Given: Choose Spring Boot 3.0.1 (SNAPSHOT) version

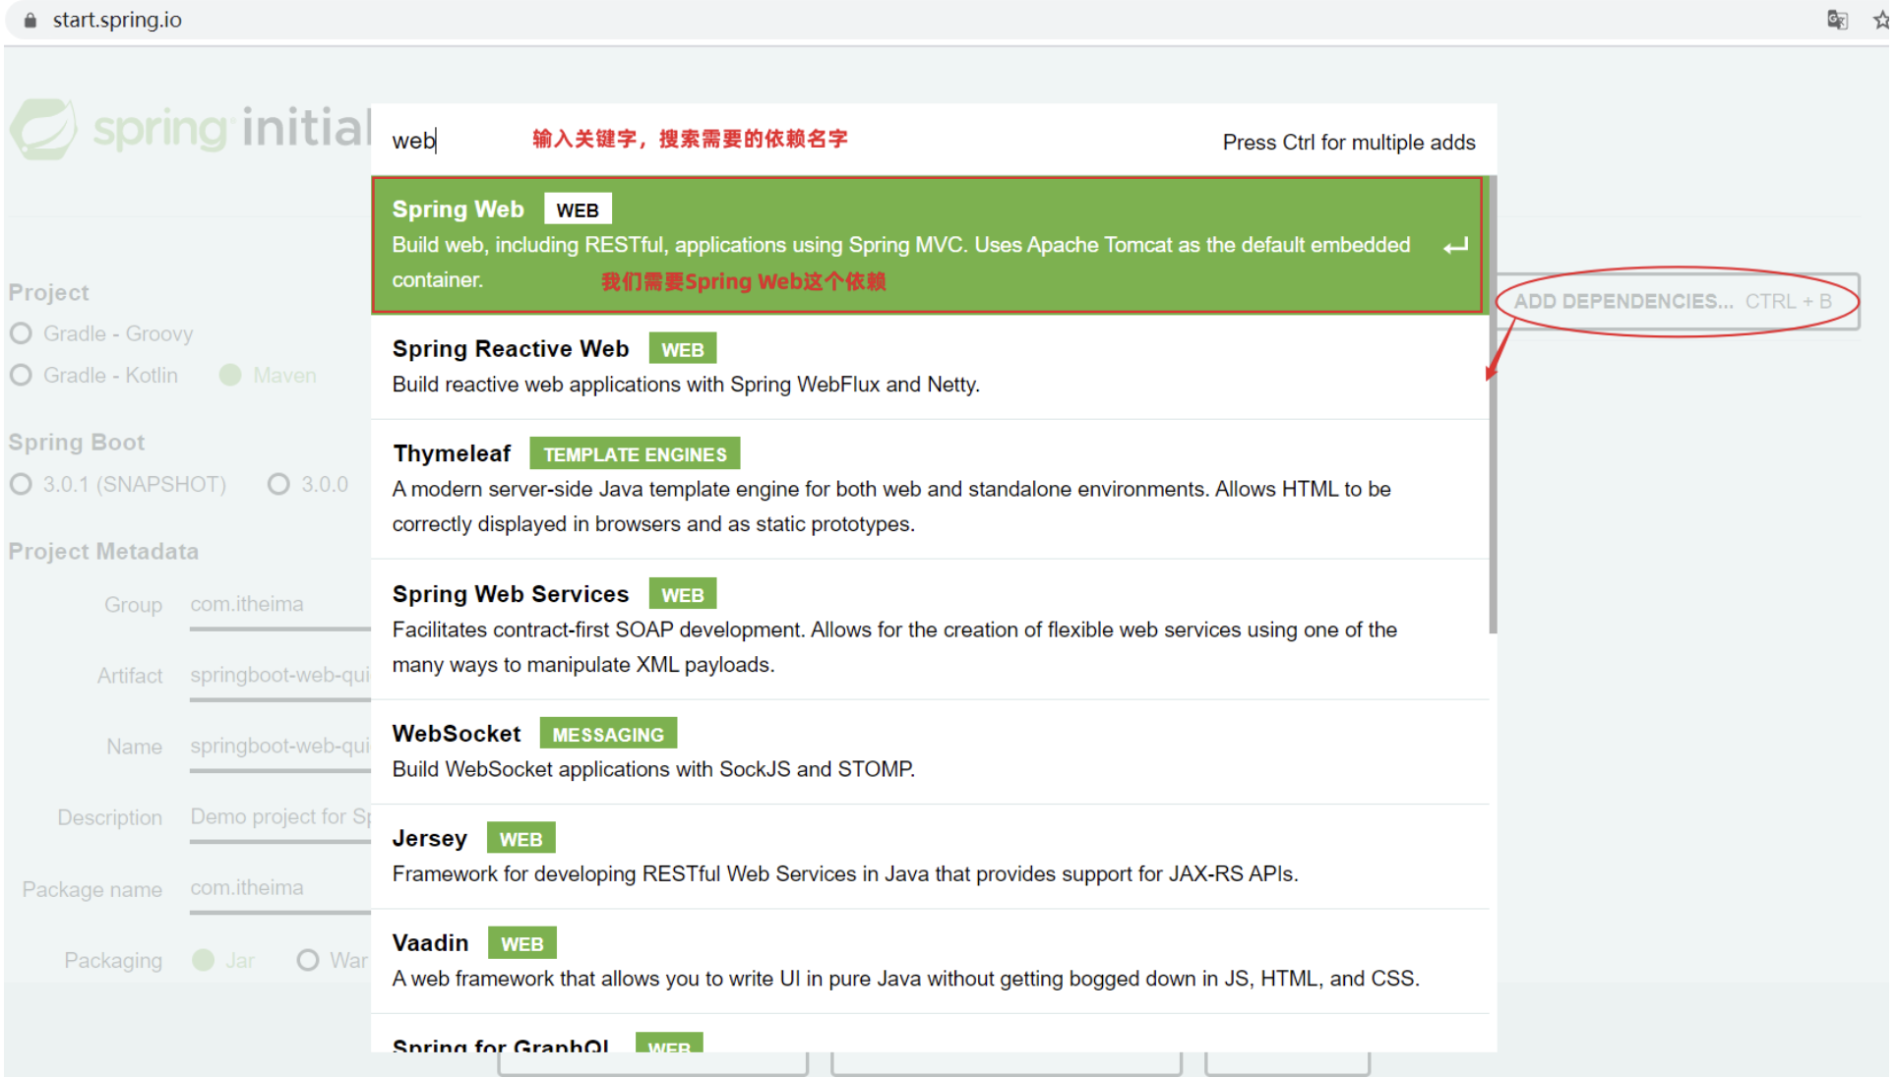Looking at the screenshot, I should [x=22, y=486].
